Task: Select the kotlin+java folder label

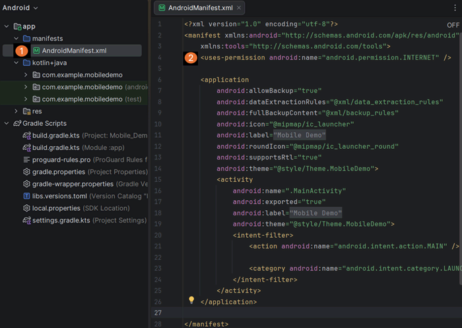Action: tap(49, 63)
